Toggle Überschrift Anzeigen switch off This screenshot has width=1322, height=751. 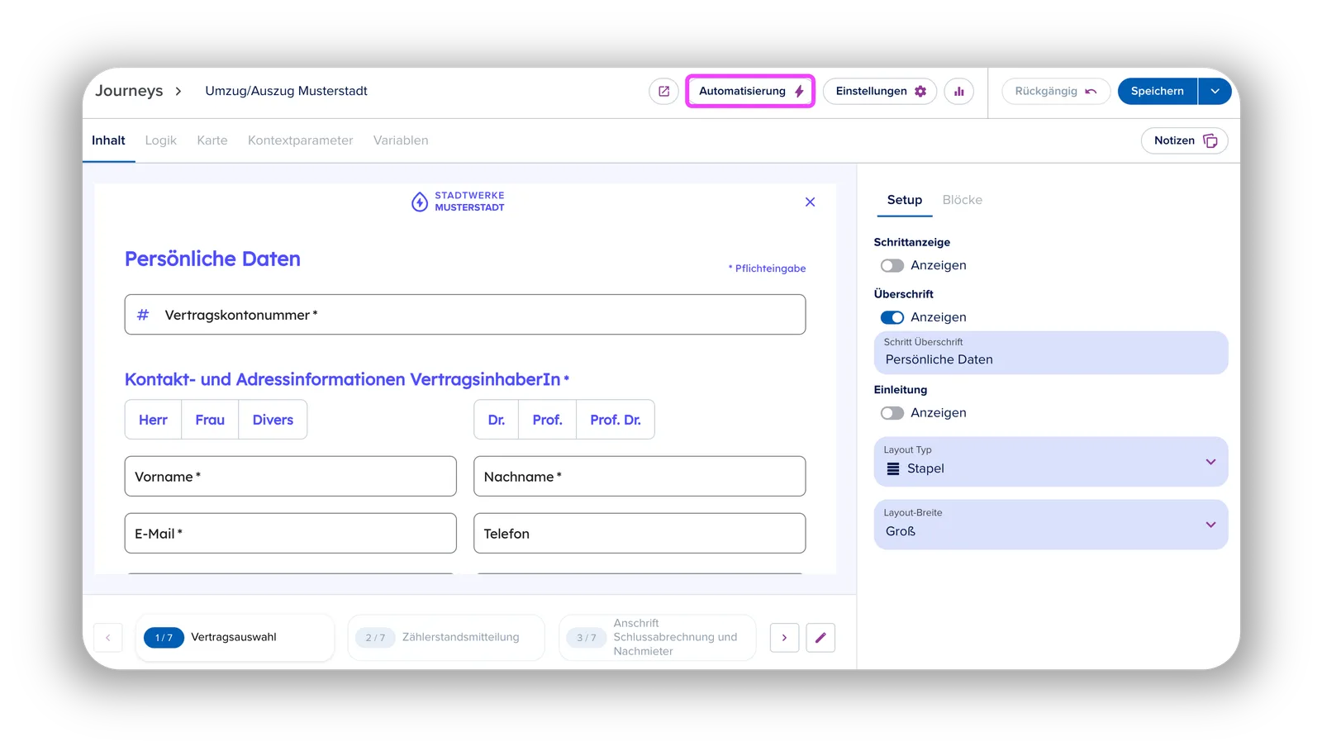tap(892, 317)
